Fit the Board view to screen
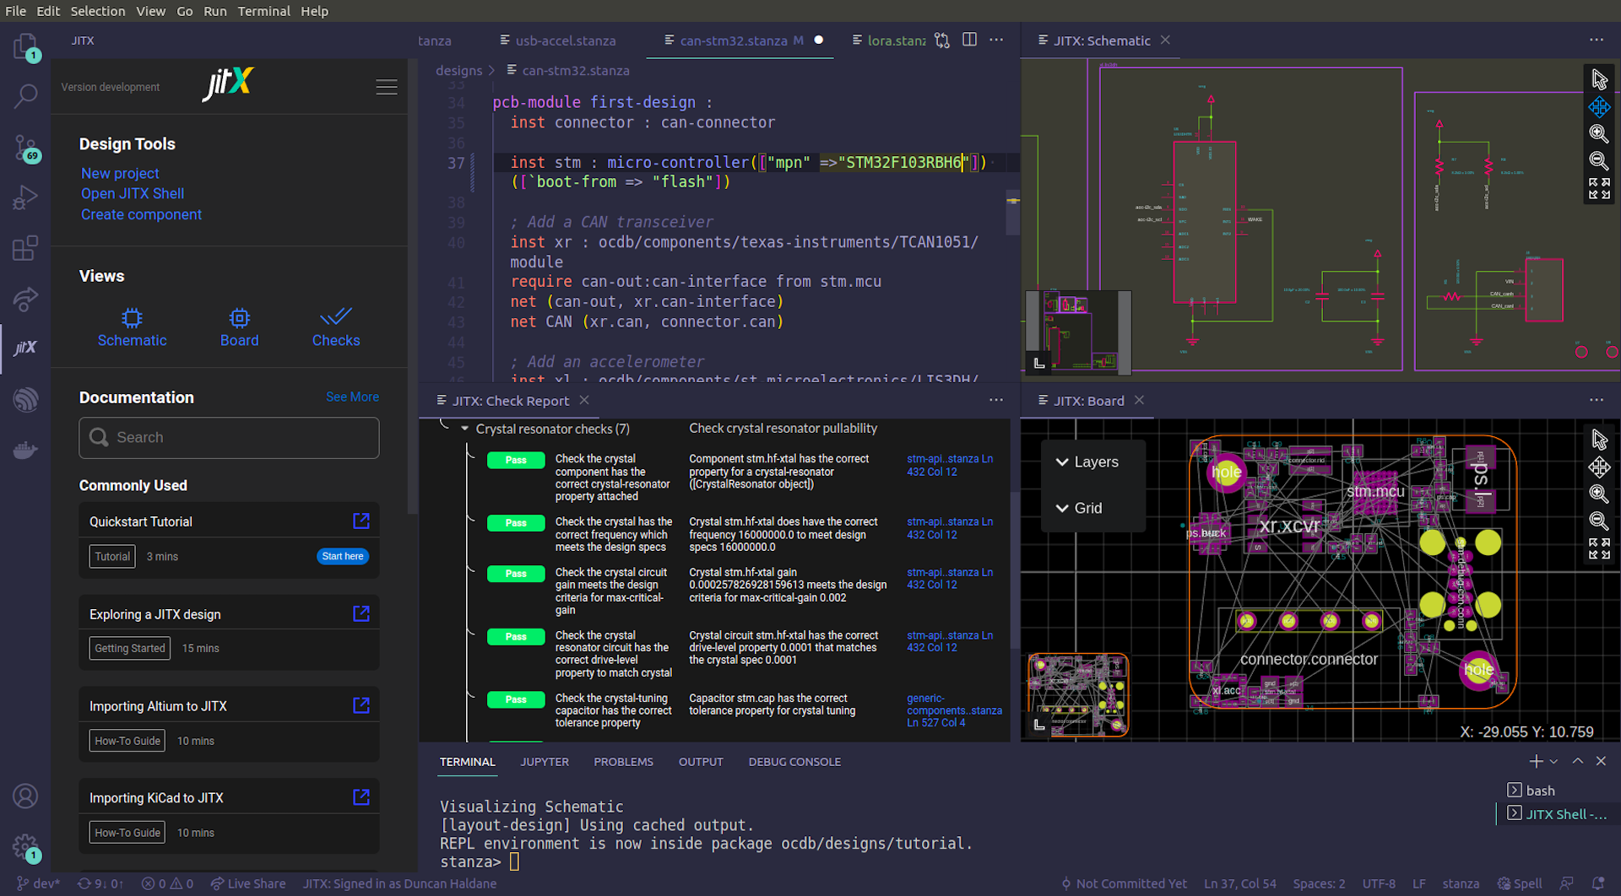The image size is (1621, 896). tap(1599, 548)
